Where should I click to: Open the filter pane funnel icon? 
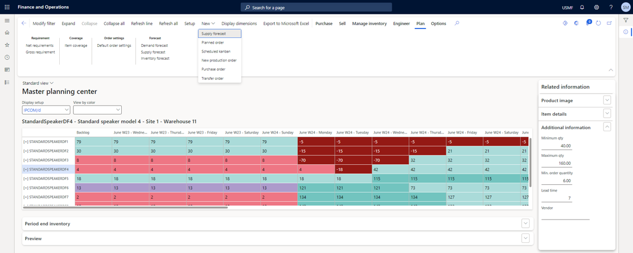pyautogui.click(x=625, y=21)
